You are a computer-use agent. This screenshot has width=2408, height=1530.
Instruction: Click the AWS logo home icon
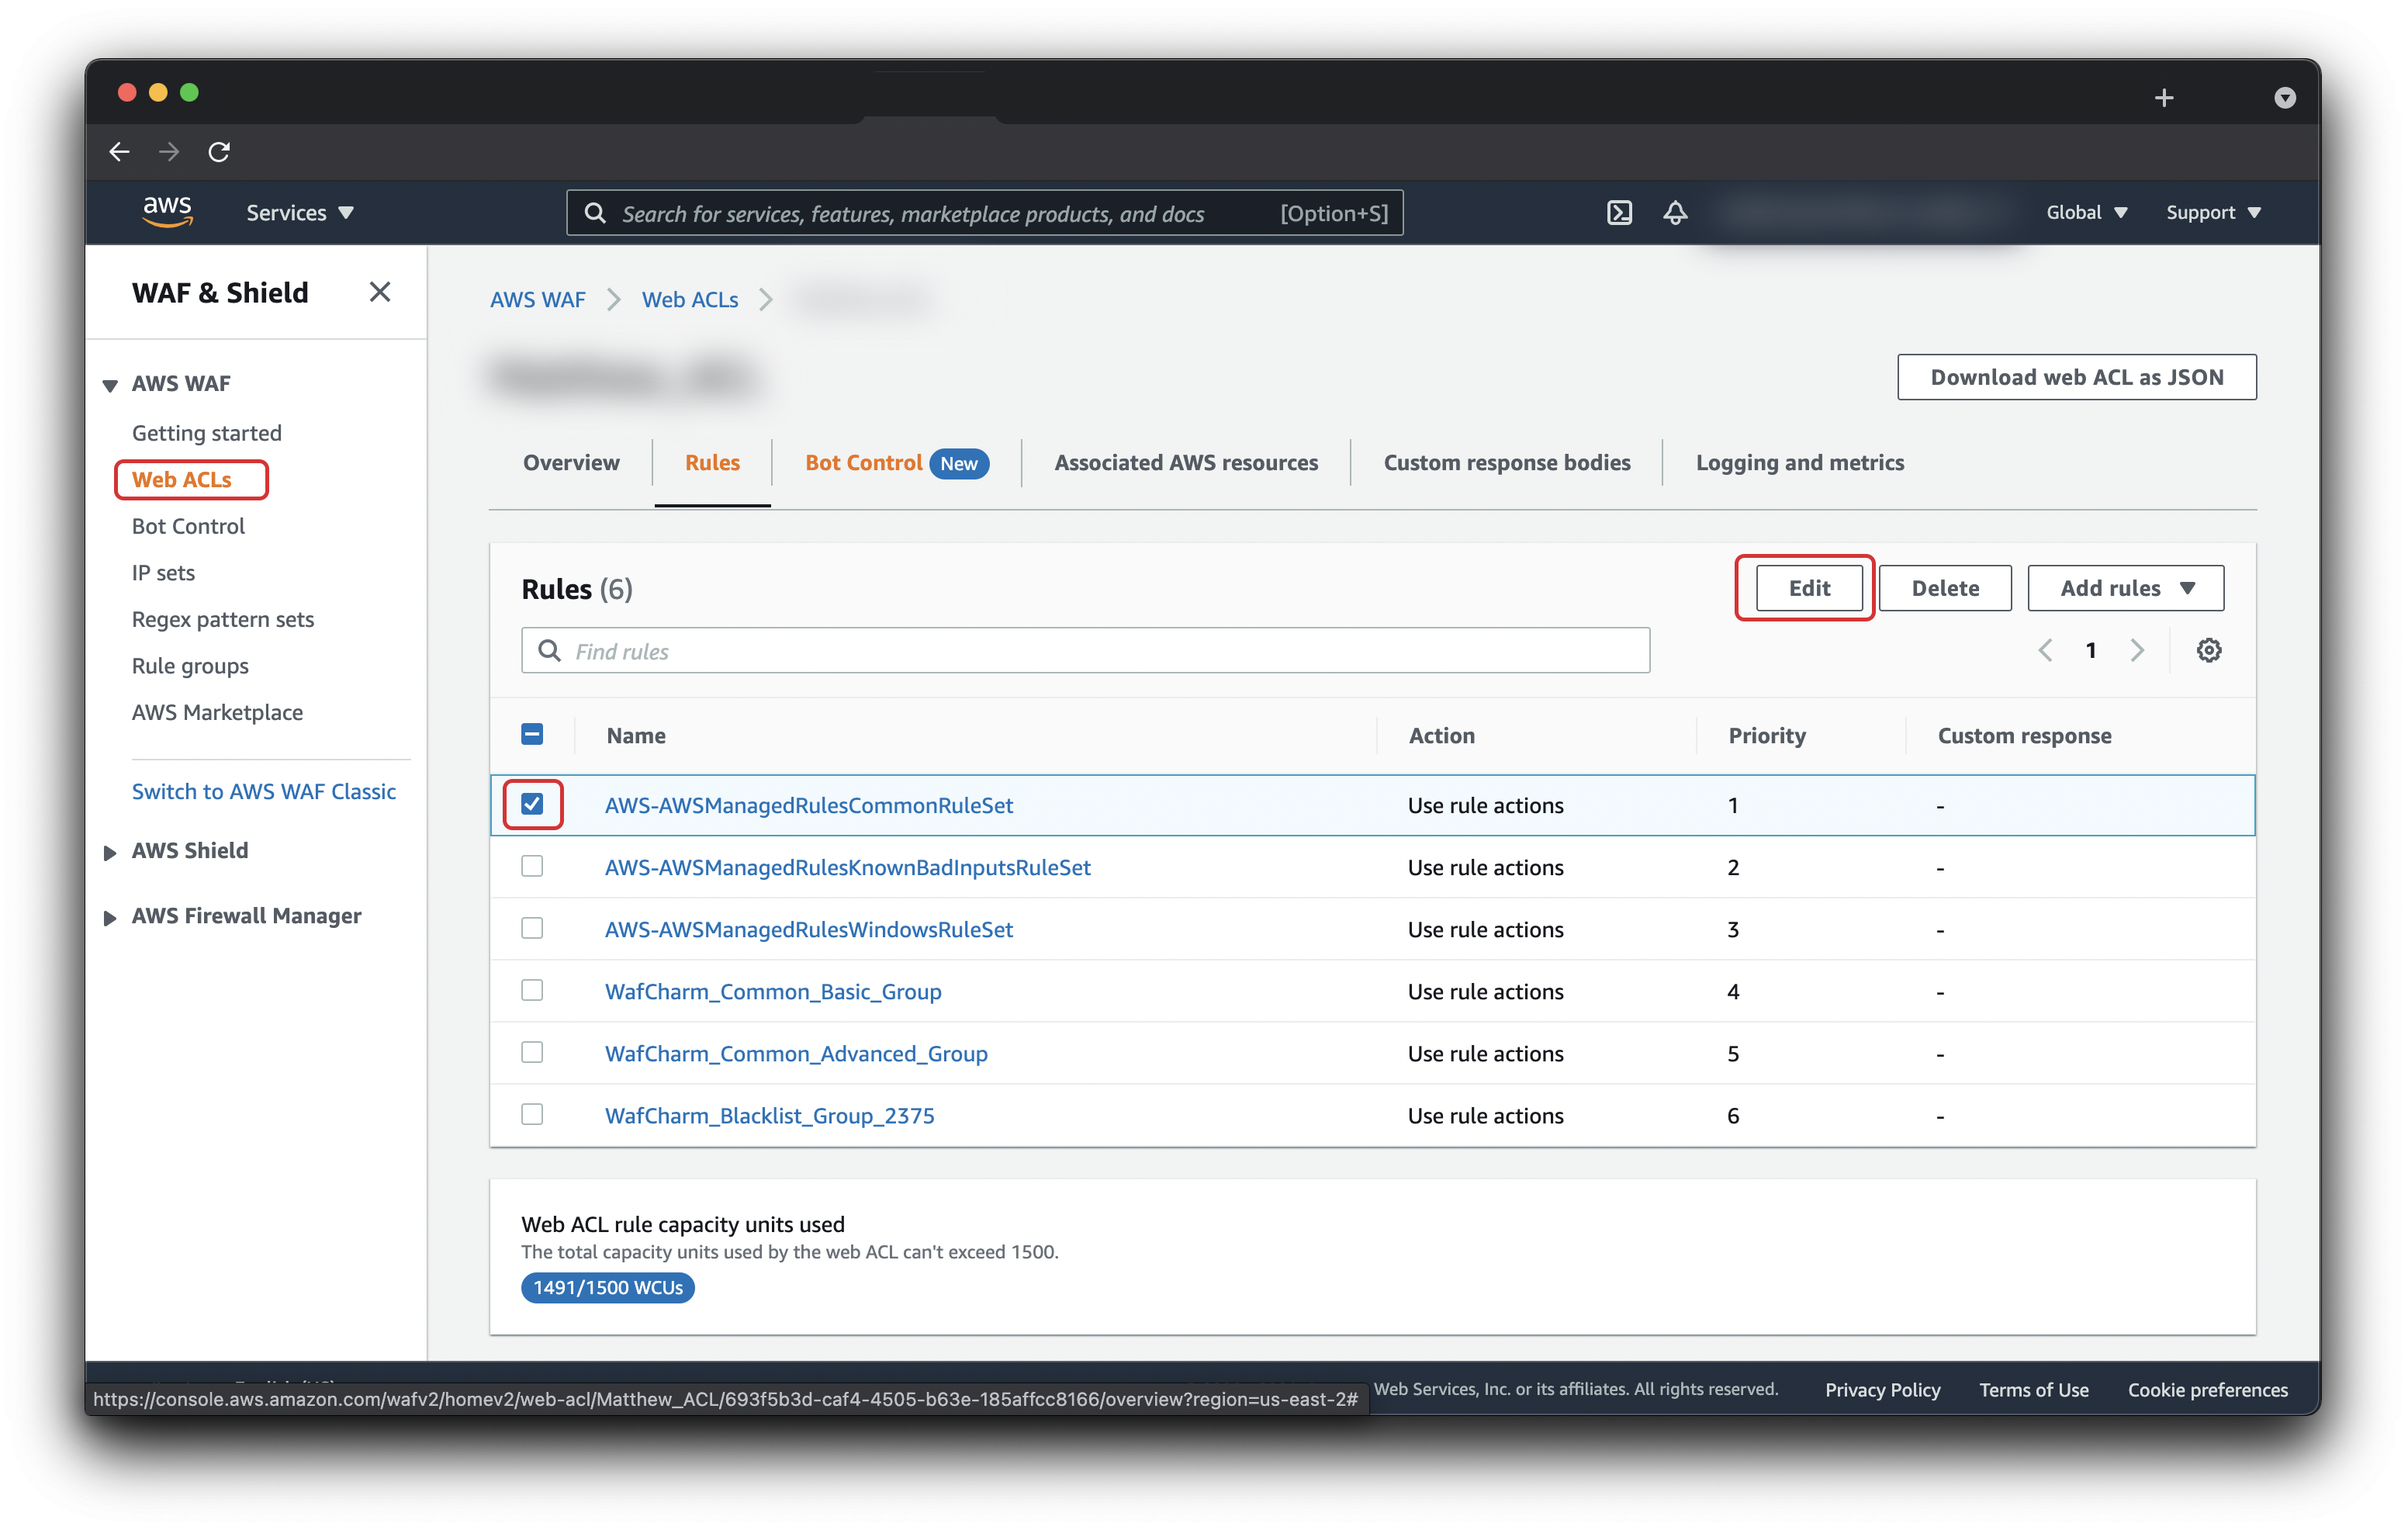[x=167, y=212]
